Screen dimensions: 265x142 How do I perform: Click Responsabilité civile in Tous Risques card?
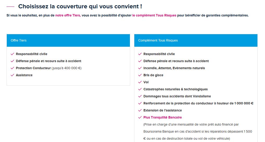point(159,54)
